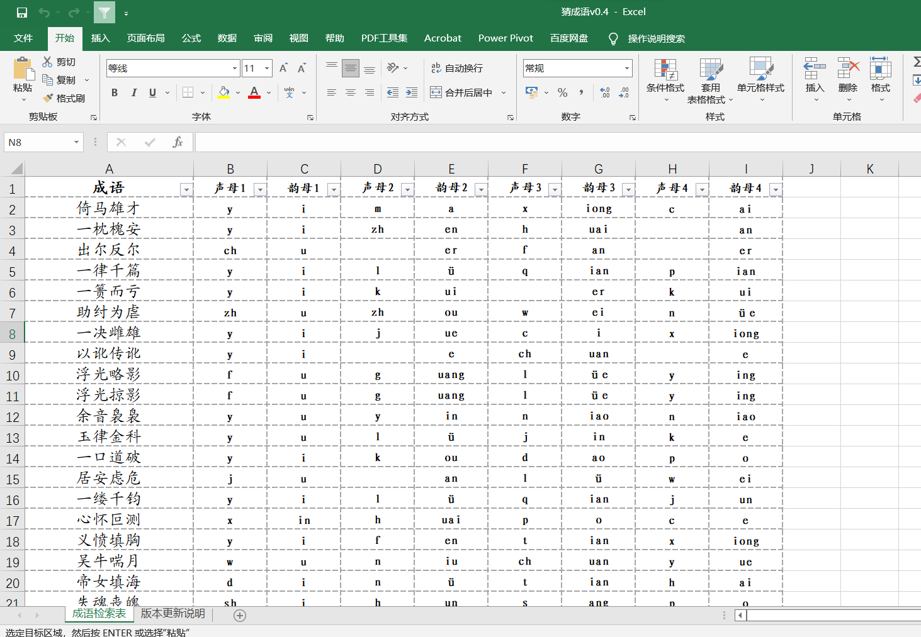Open Format as Table 套用表格格式
The image size is (921, 637).
point(710,80)
